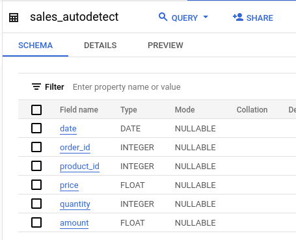Click the magnifier icon next to QUERY

(163, 17)
